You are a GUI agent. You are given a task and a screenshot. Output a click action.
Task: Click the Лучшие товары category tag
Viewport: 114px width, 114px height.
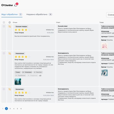click(22, 27)
